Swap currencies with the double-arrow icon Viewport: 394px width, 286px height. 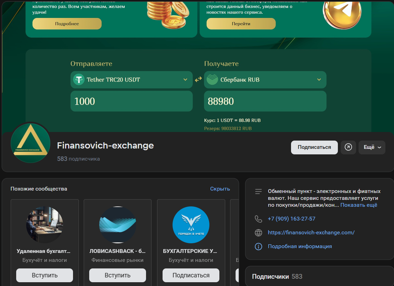click(x=198, y=79)
